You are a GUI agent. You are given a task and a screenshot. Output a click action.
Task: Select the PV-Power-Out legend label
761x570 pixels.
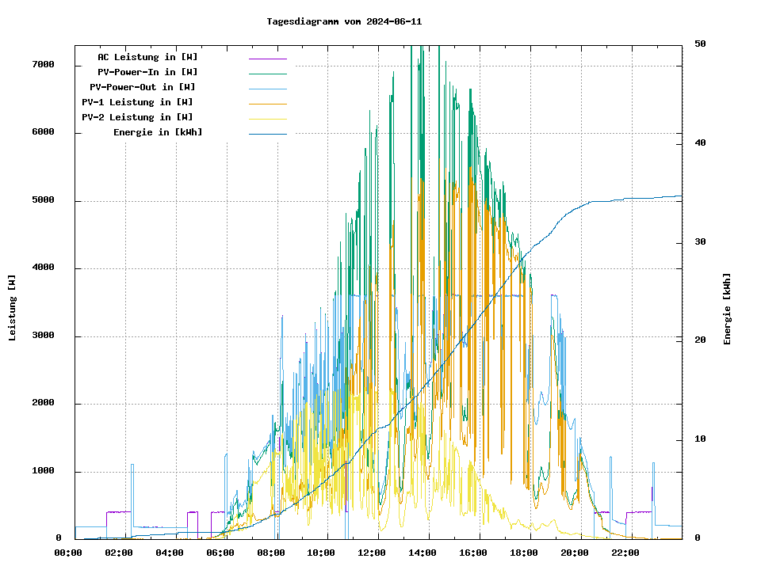point(142,87)
